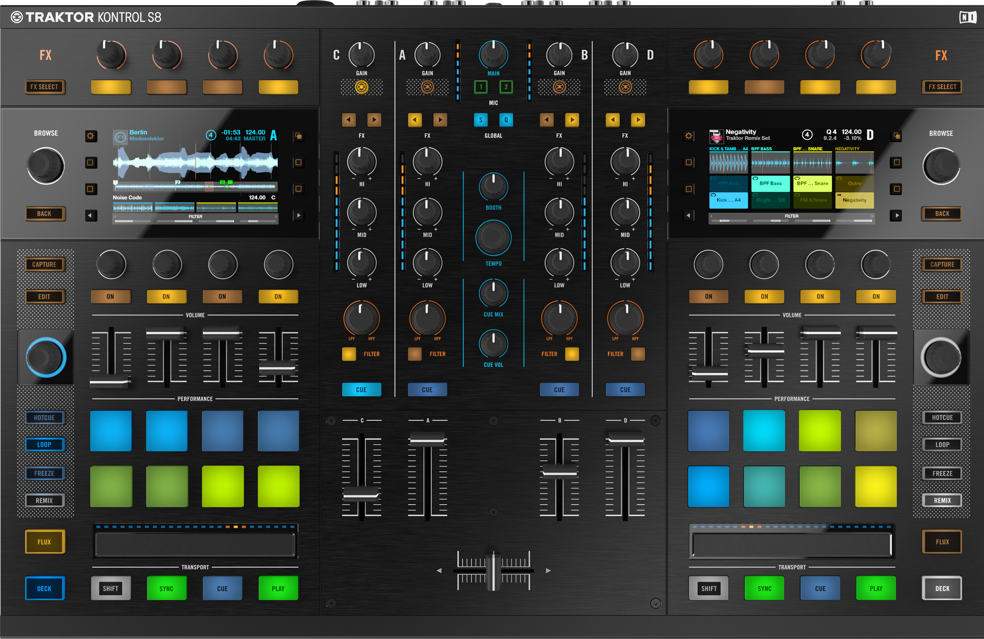Toggle channel D filter button

point(638,354)
